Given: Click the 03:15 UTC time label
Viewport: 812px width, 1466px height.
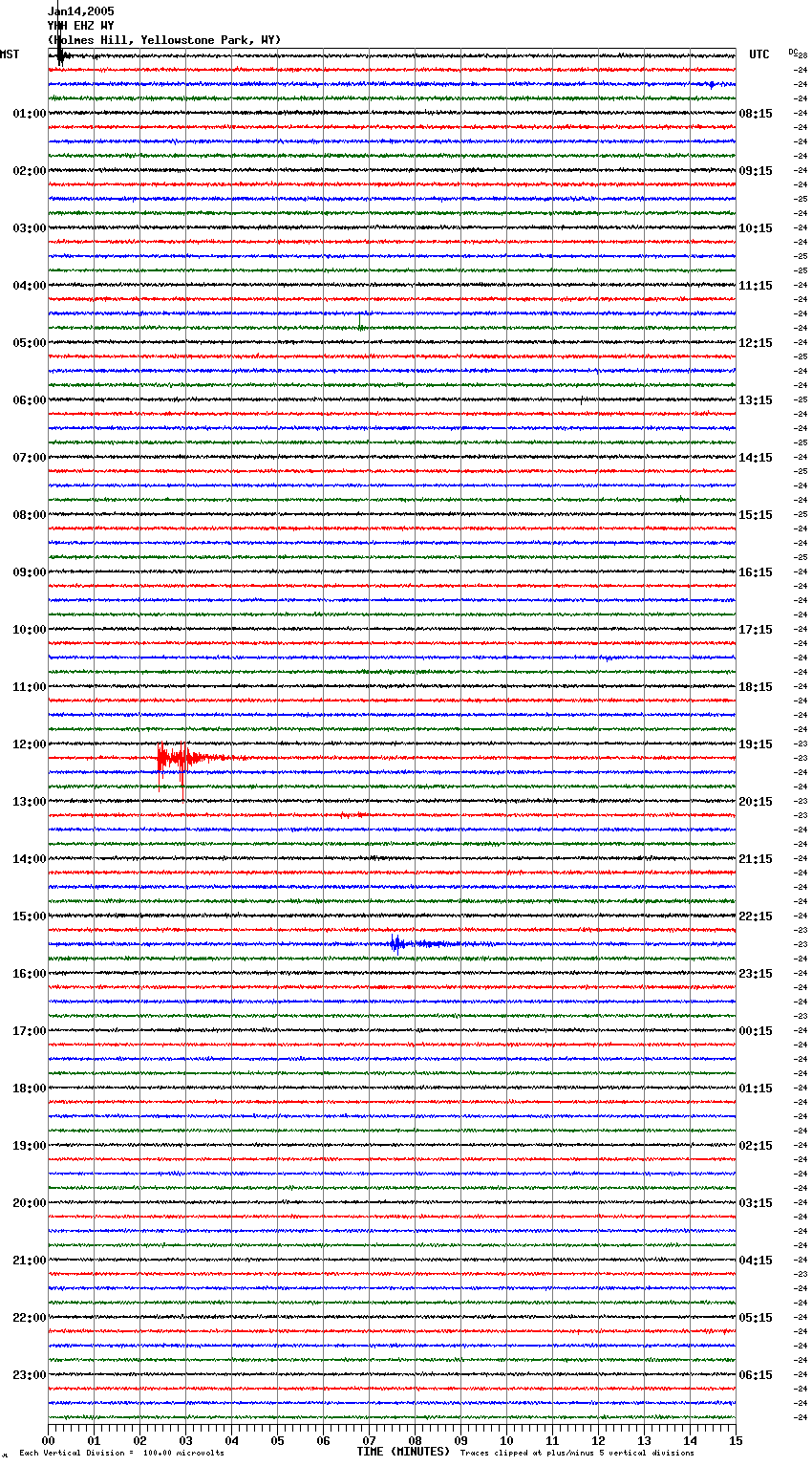Looking at the screenshot, I should coord(755,1203).
